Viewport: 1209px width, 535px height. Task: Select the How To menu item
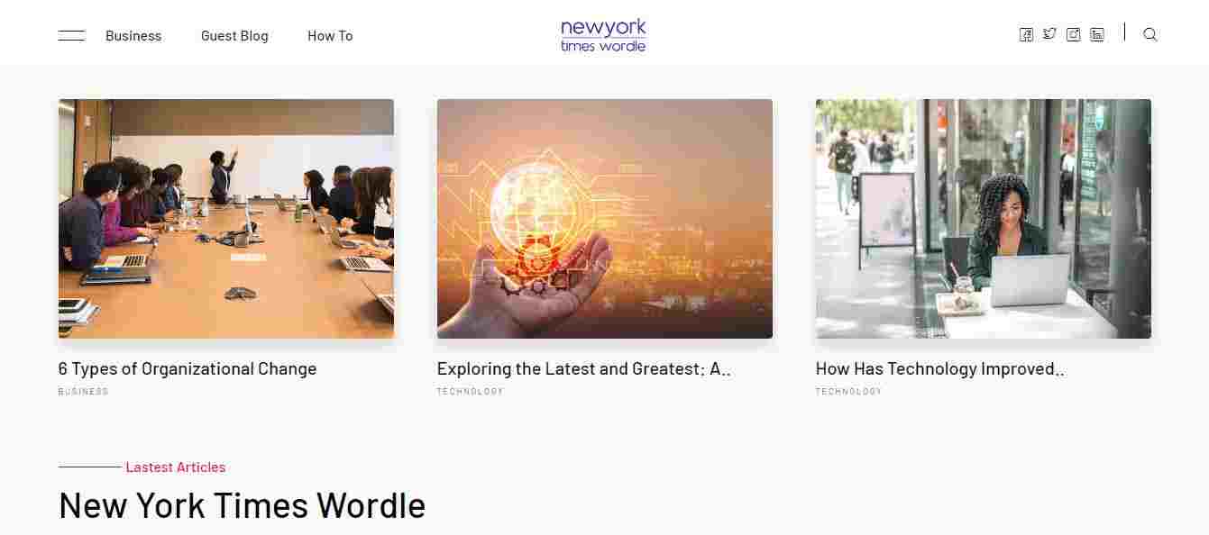[x=330, y=36]
